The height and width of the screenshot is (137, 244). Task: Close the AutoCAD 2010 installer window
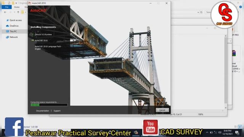167,3
